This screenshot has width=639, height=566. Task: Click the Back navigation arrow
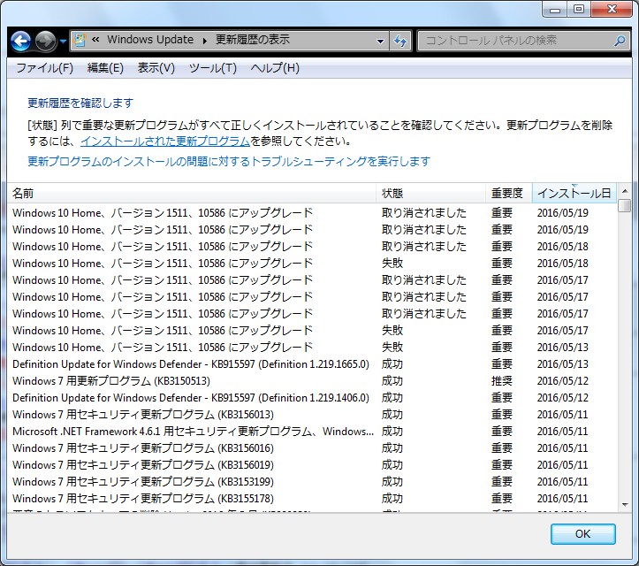(x=20, y=41)
